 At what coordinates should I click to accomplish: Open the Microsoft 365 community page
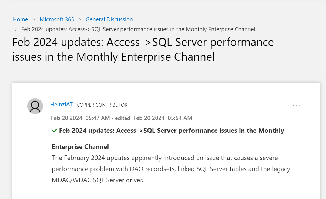pos(57,19)
